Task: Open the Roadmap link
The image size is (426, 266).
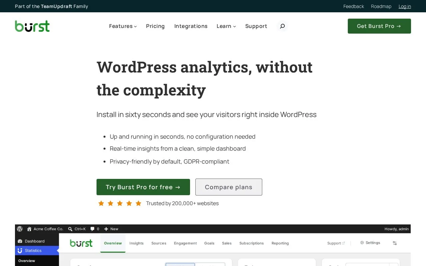Action: click(x=381, y=6)
